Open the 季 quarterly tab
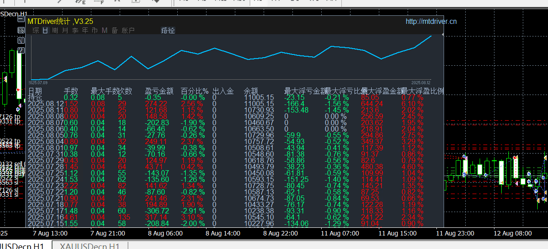The image size is (548, 249). (x=75, y=31)
